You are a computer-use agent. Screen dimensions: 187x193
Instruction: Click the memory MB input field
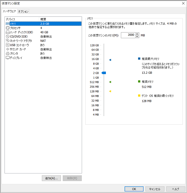click(128, 35)
